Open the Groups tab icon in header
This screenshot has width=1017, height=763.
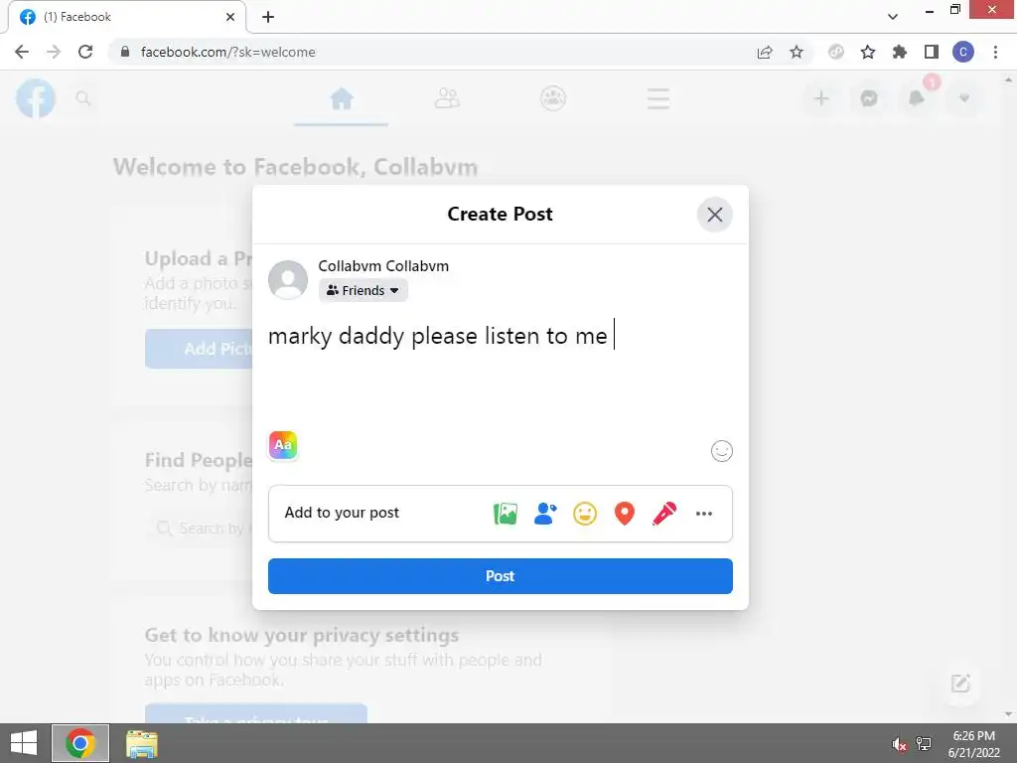click(552, 98)
